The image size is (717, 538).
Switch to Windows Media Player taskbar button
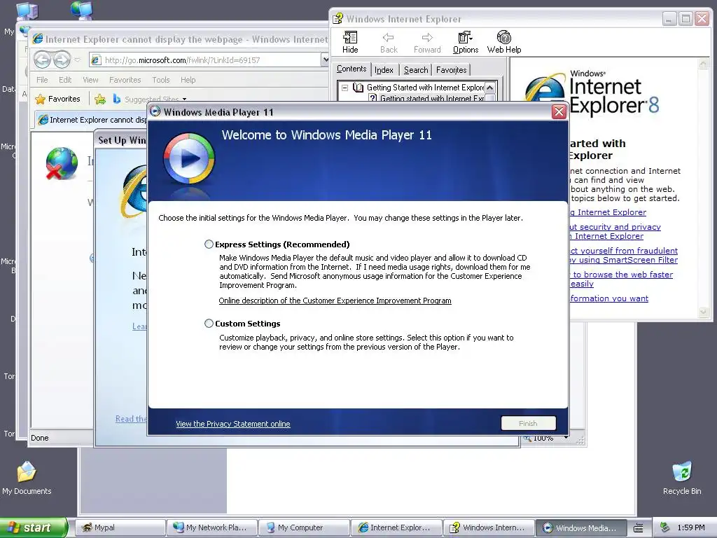click(x=580, y=527)
